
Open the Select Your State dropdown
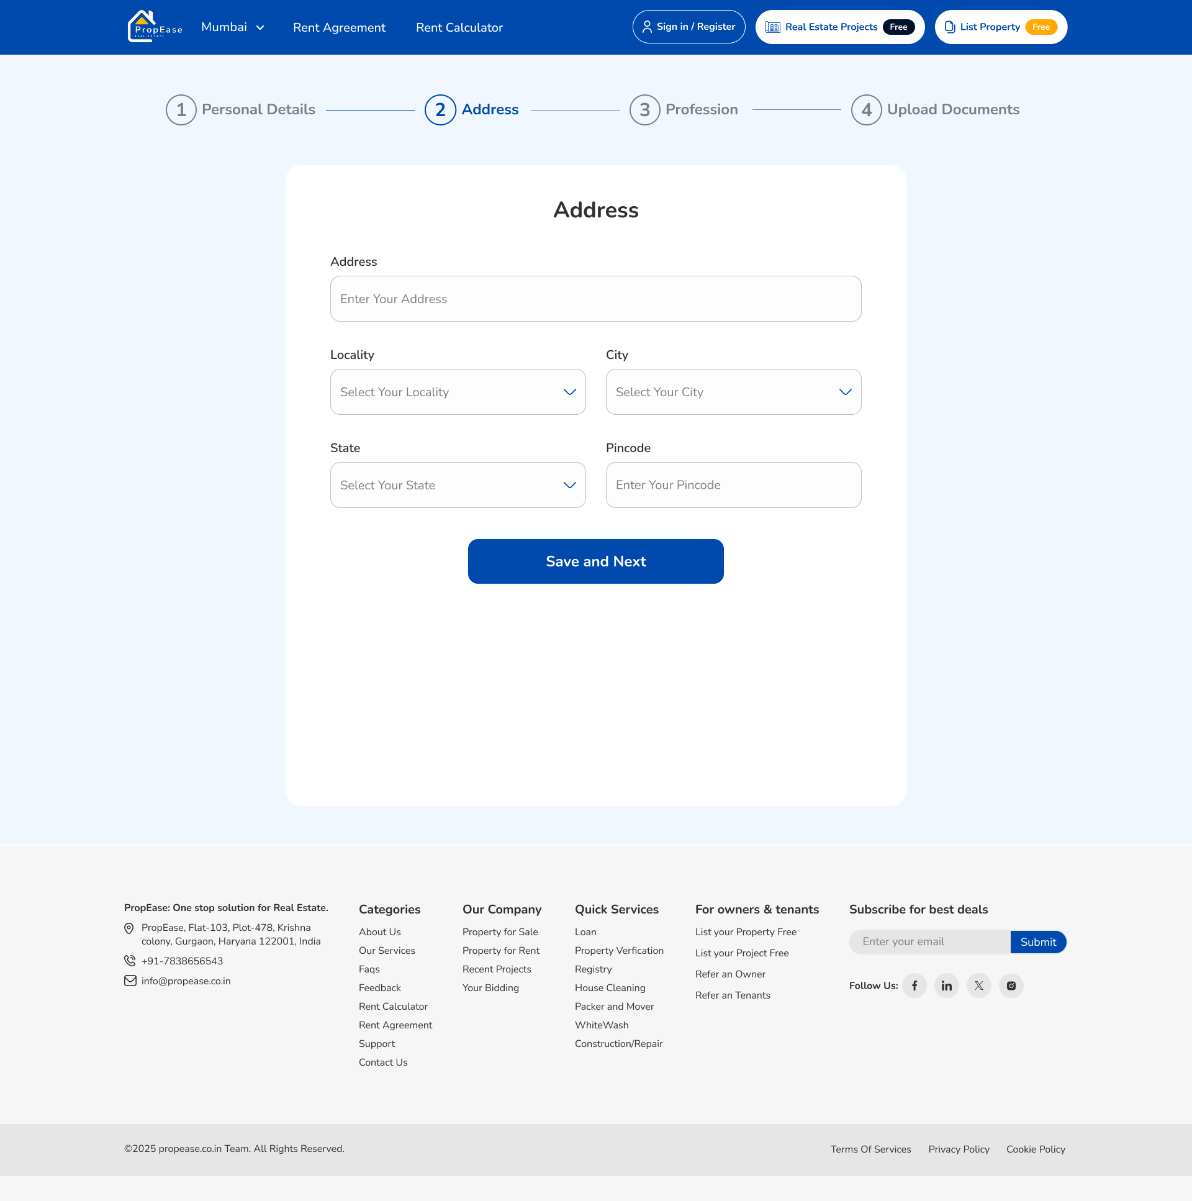pyautogui.click(x=458, y=485)
